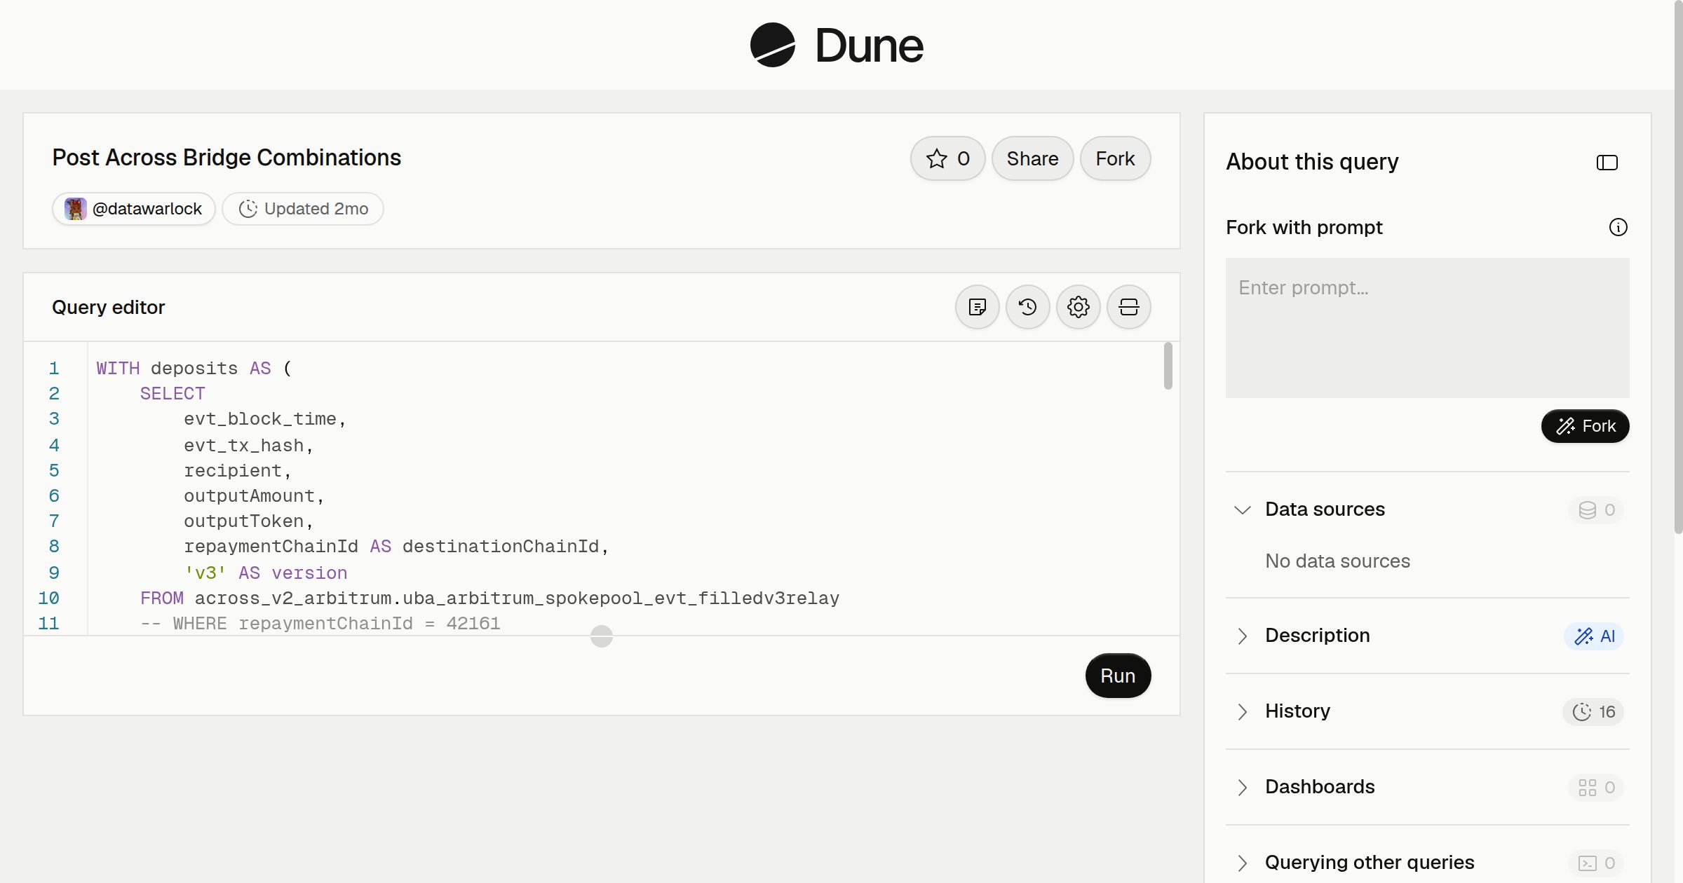Expand the History section
This screenshot has height=883, width=1683.
(1243, 711)
